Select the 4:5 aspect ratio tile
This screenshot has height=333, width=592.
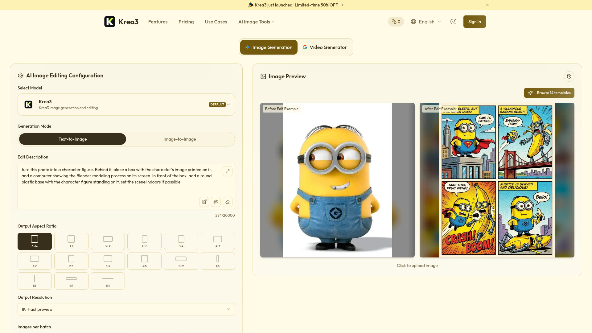click(x=144, y=261)
